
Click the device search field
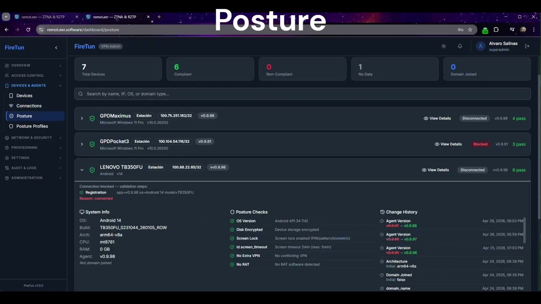[x=302, y=94]
